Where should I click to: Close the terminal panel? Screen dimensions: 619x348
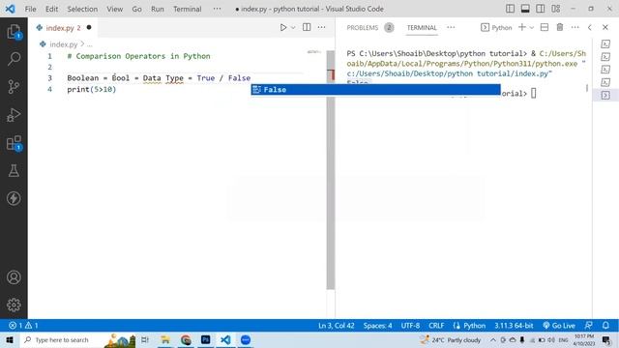605,28
